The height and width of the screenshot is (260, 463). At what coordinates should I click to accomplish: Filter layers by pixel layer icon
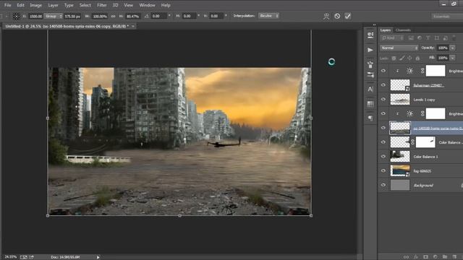(411, 38)
